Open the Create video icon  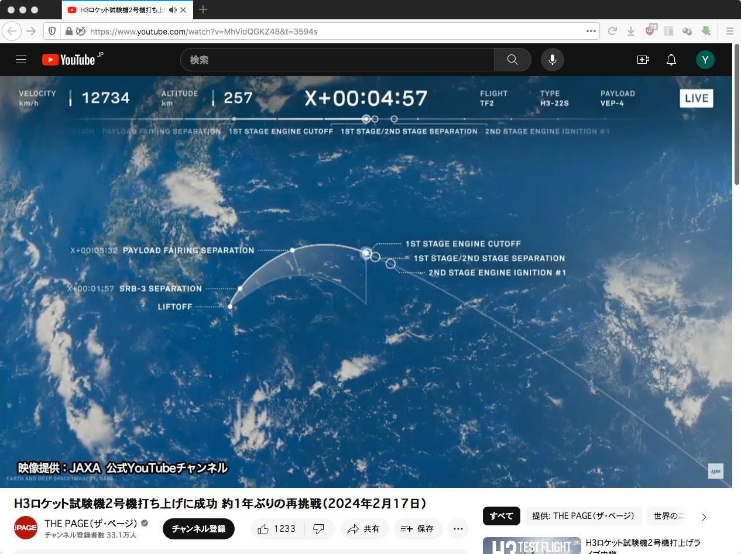(x=643, y=60)
